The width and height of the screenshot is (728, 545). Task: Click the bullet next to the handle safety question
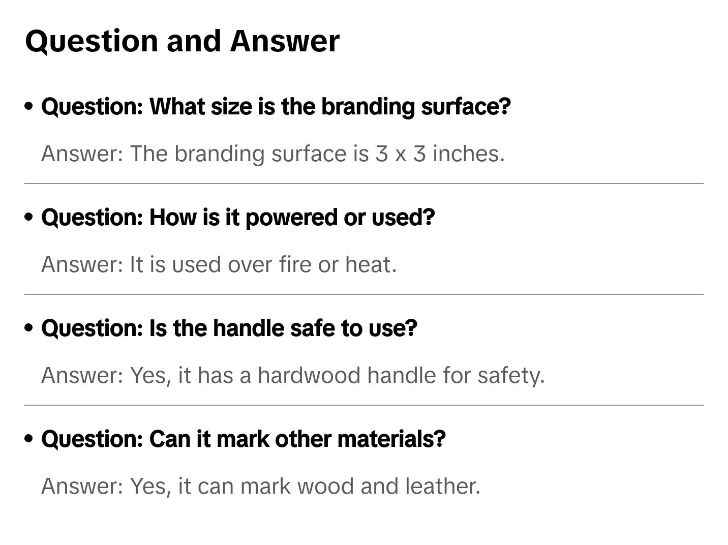29,328
